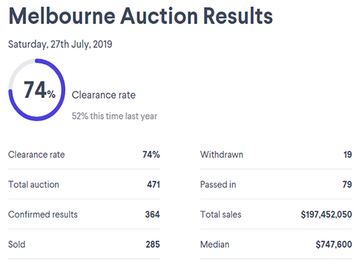
Task: Click the Melbourne Auction Results heading
Action: pos(141,16)
